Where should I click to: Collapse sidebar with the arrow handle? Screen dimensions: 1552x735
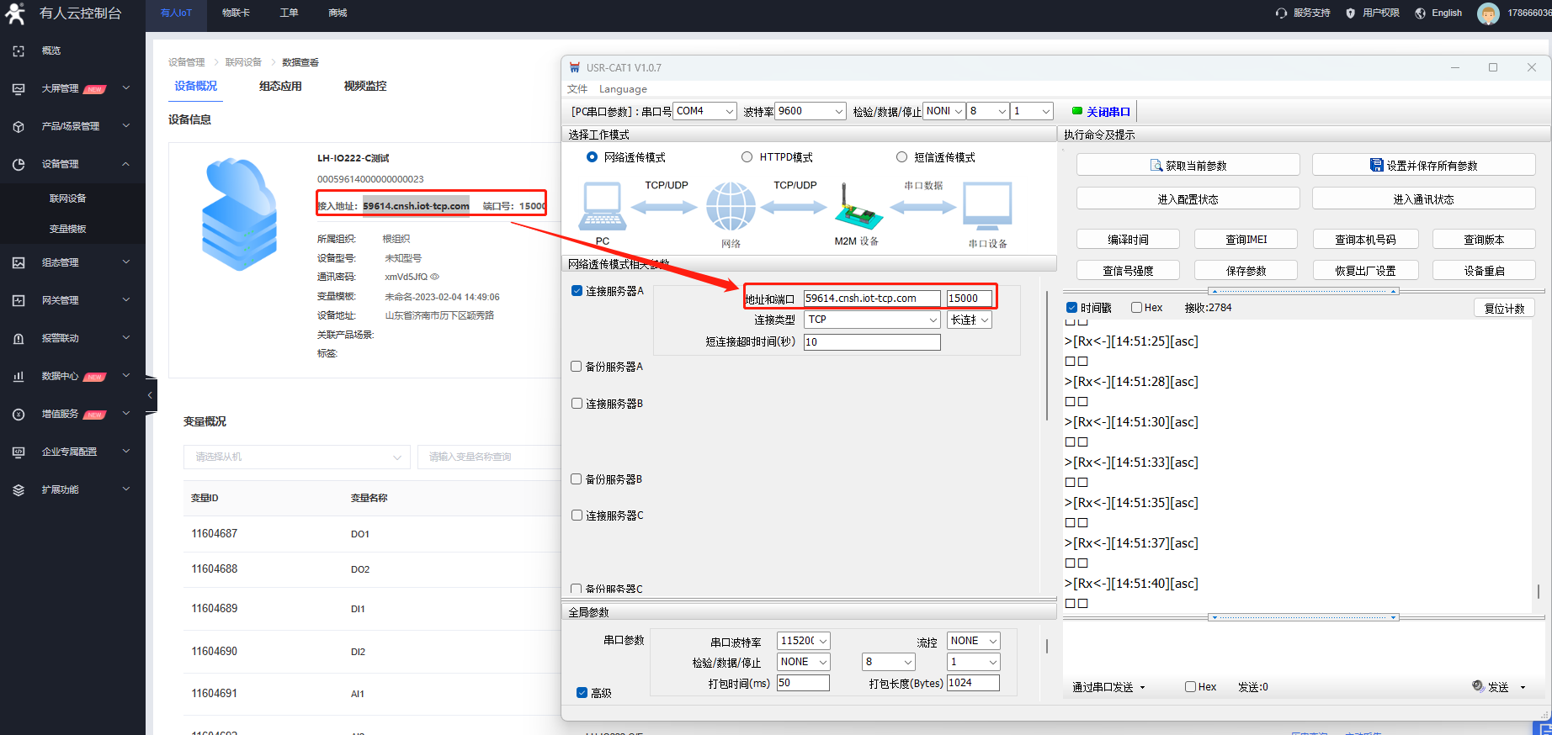tap(151, 394)
